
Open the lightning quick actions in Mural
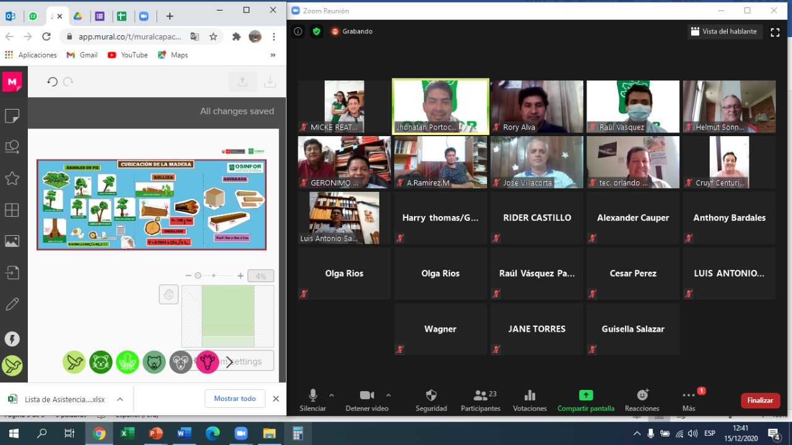click(x=12, y=339)
